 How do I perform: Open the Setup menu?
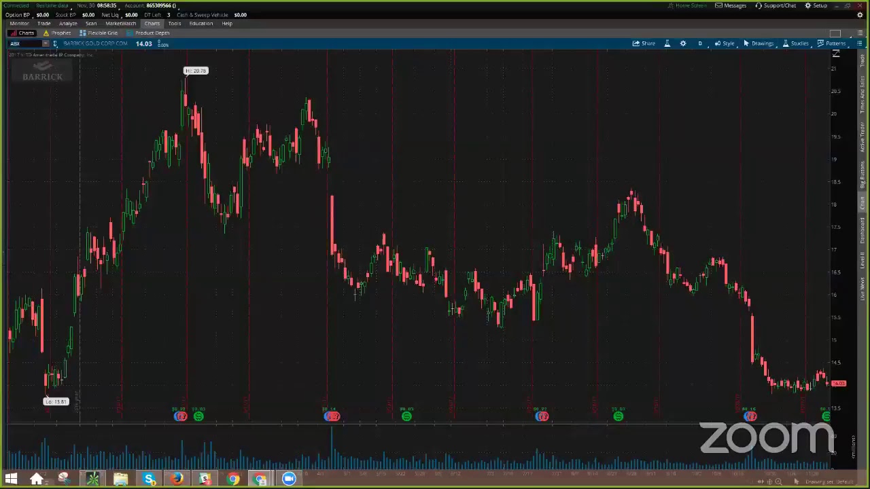[816, 5]
